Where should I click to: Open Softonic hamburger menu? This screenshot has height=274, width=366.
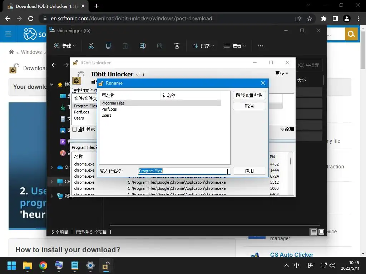[x=9, y=34]
